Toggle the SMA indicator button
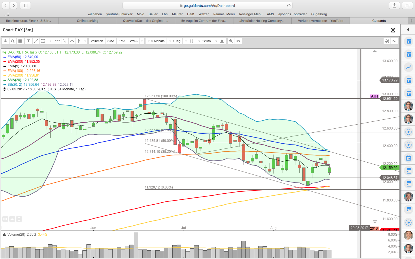 [111, 41]
